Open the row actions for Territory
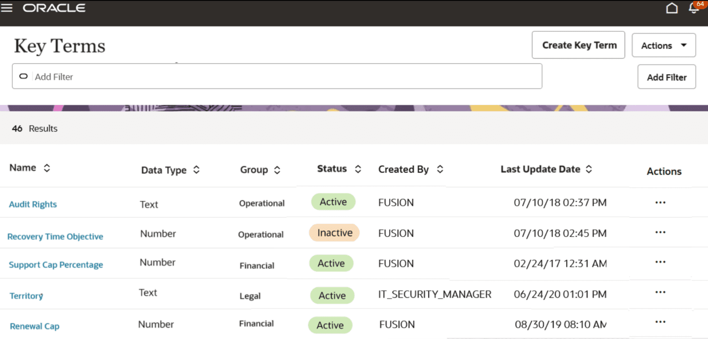 [660, 292]
